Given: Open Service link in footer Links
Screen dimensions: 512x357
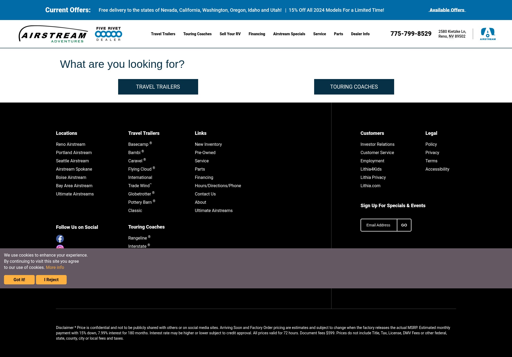Looking at the screenshot, I should click(x=202, y=161).
